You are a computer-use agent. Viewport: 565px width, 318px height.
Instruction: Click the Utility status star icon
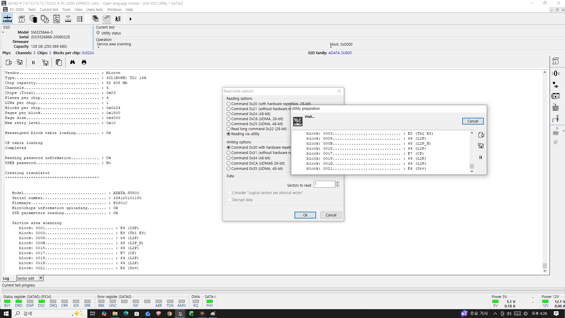coord(98,33)
